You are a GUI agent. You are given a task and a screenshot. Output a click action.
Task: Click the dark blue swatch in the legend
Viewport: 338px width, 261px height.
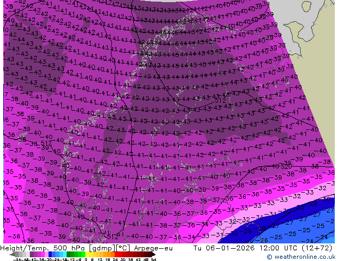(x=50, y=254)
